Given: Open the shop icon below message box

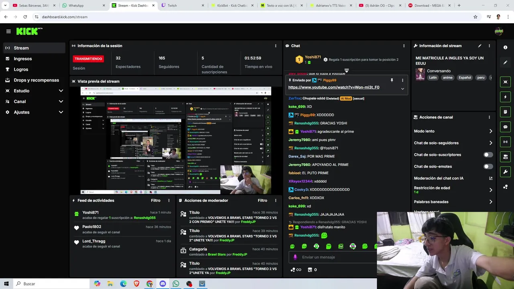Looking at the screenshot, I should (x=310, y=270).
